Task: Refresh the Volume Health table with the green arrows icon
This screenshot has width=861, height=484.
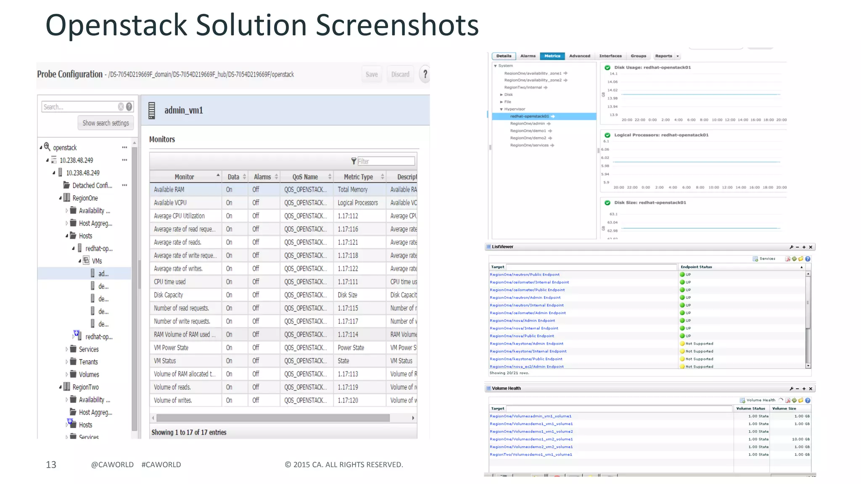Action: click(794, 400)
